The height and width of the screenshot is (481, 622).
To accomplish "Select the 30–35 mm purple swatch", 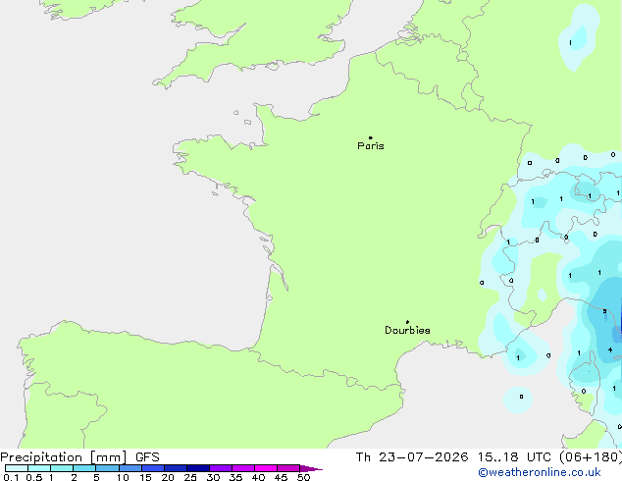I will pyautogui.click(x=221, y=468).
